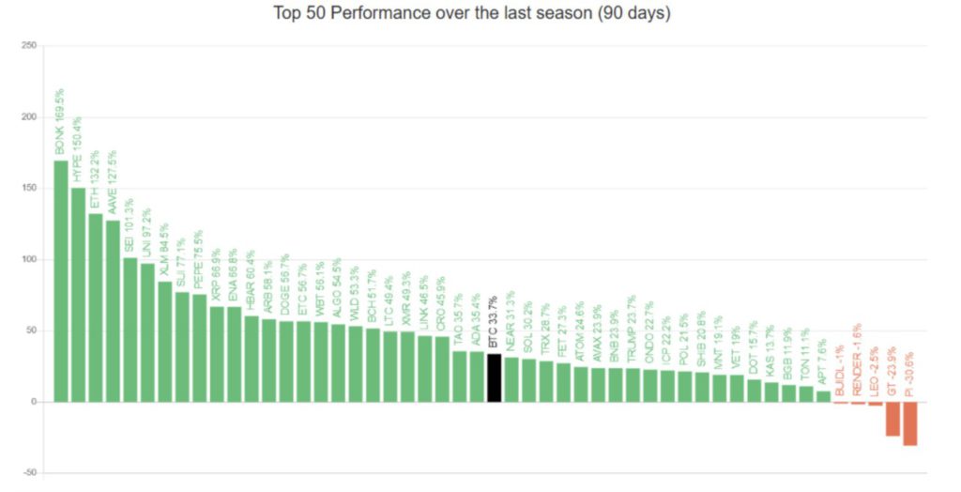Image resolution: width=961 pixels, height=492 pixels.
Task: Click the BONK 169.5% green bar
Action: pyautogui.click(x=61, y=282)
